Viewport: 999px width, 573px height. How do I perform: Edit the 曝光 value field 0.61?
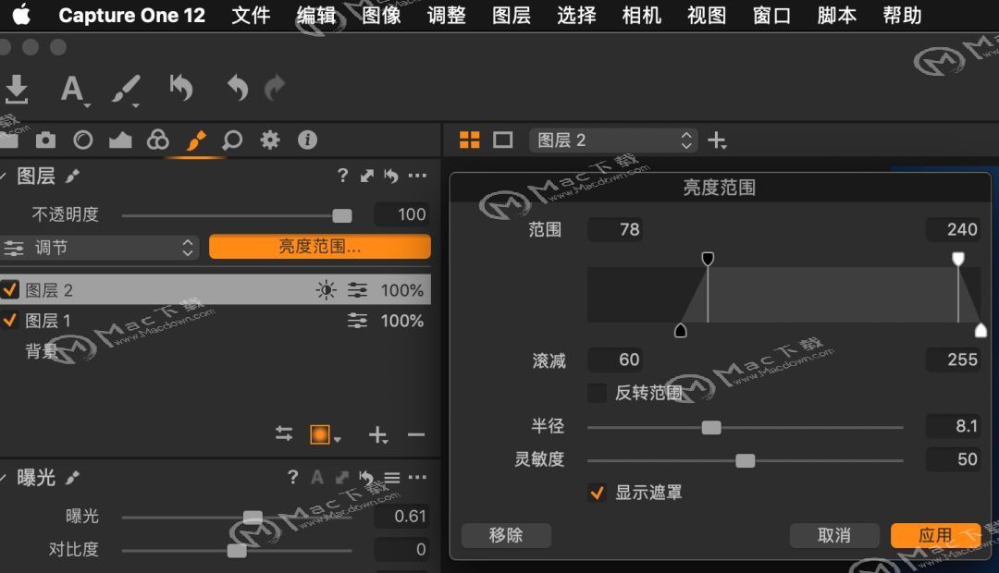pos(402,517)
